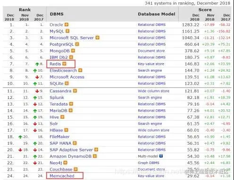Click the plus icon beside Teradata
The width and height of the screenshot is (234, 180).
click(71, 104)
